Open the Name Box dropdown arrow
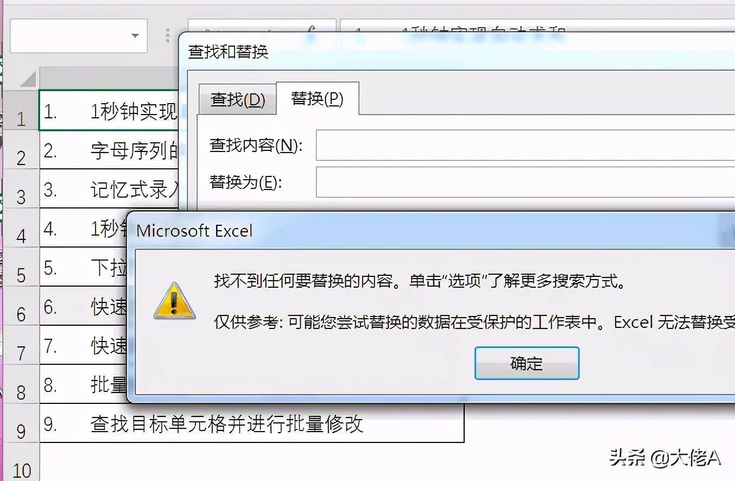Viewport: 735px width, 481px height. pos(135,36)
